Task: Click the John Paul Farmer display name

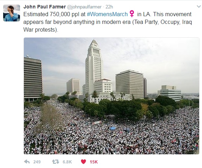Action: point(45,7)
